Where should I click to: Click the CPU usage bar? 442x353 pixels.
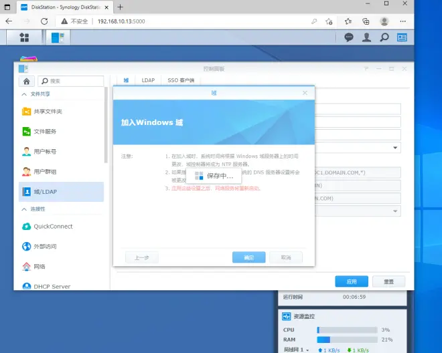346,330
